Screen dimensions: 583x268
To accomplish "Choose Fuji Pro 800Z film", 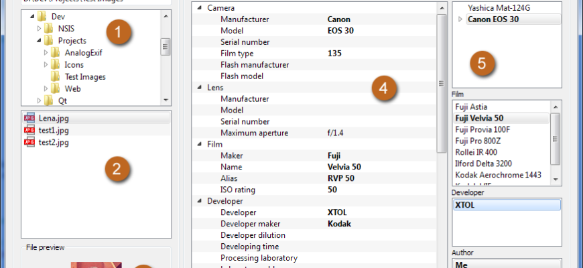I will click(478, 141).
